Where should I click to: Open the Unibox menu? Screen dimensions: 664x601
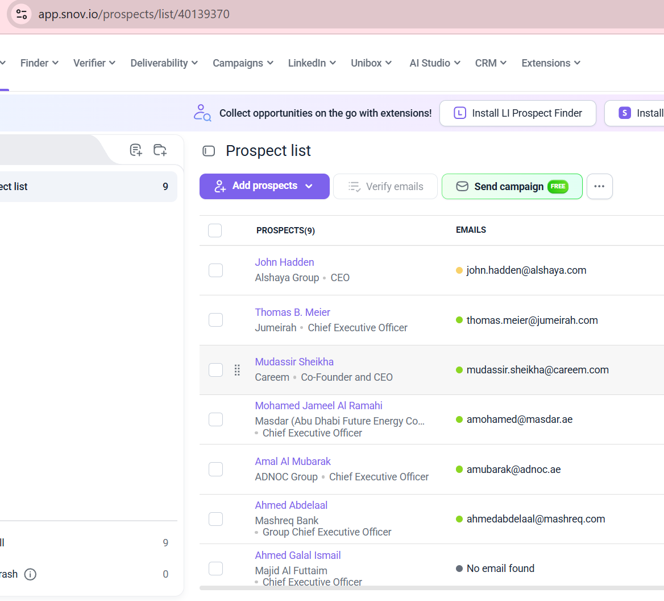[371, 63]
